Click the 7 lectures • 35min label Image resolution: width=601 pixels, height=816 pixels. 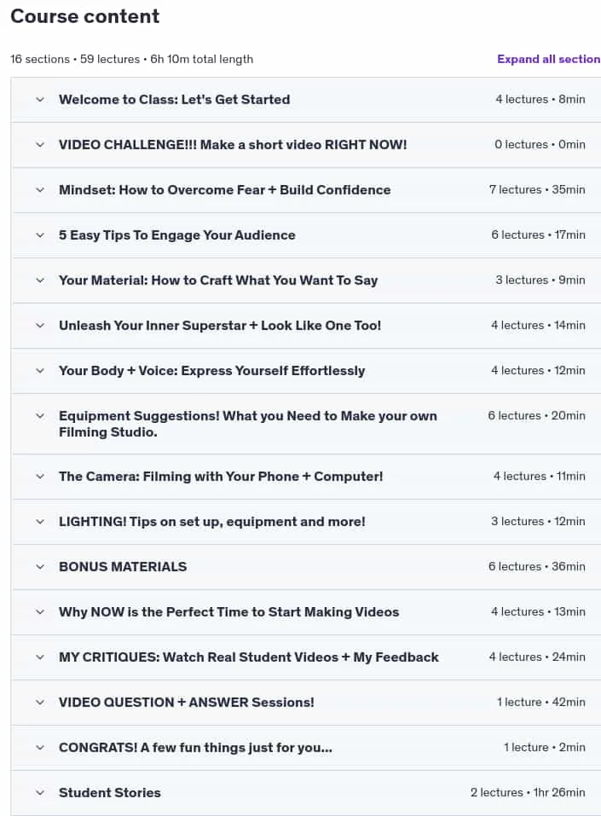(x=537, y=190)
